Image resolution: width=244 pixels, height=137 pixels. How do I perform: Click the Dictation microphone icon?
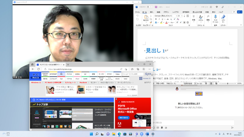(x=215, y=17)
